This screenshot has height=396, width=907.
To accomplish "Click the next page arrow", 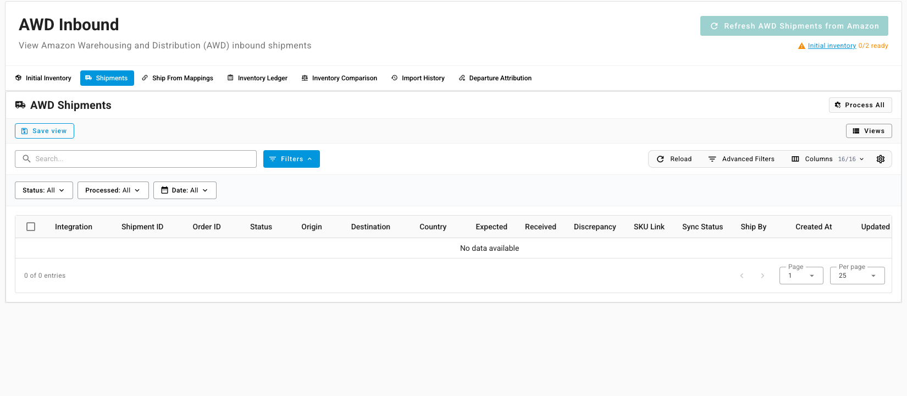I will [x=762, y=276].
